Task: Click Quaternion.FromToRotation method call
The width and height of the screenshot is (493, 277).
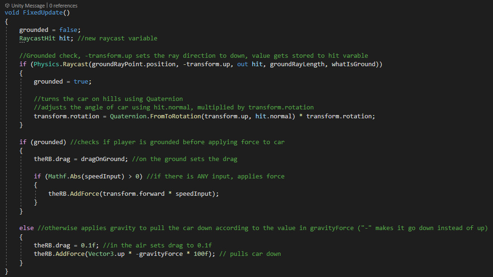Action: [x=154, y=116]
